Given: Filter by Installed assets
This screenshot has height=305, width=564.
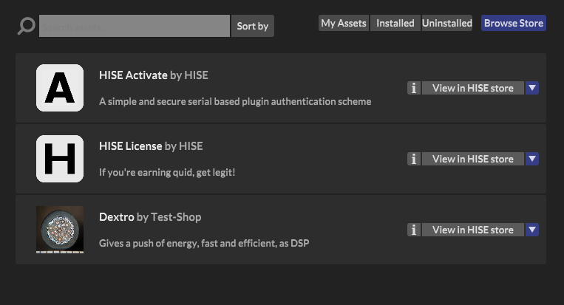Looking at the screenshot, I should [395, 23].
